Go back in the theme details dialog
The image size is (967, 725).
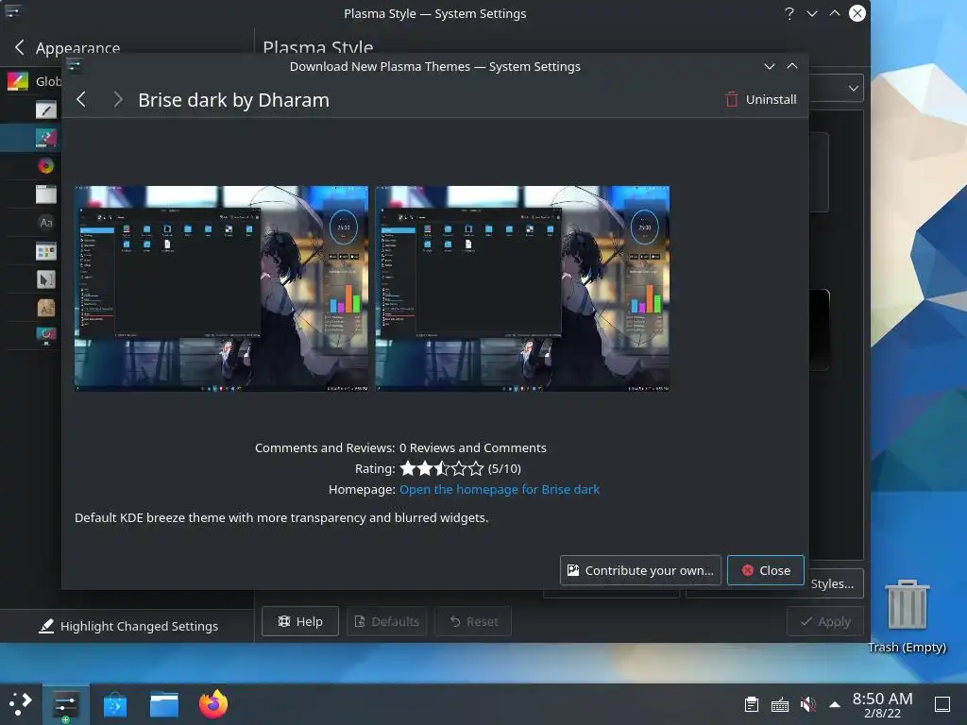pos(81,99)
